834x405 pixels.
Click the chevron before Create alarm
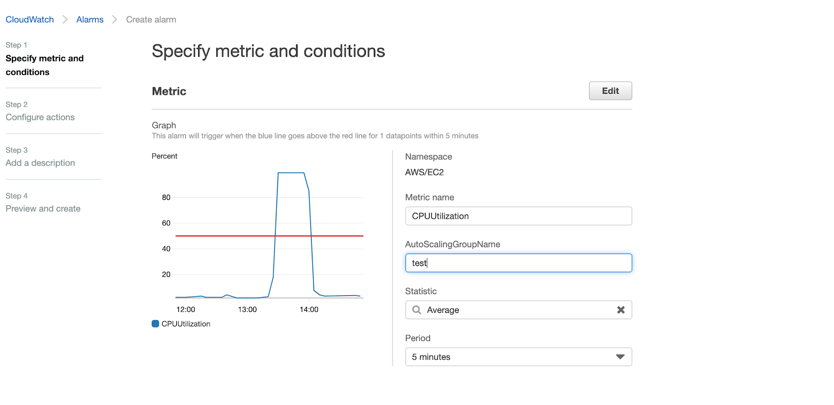(115, 20)
